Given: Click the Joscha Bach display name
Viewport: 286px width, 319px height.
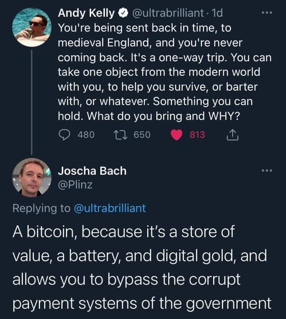Looking at the screenshot, I should 92,171.
